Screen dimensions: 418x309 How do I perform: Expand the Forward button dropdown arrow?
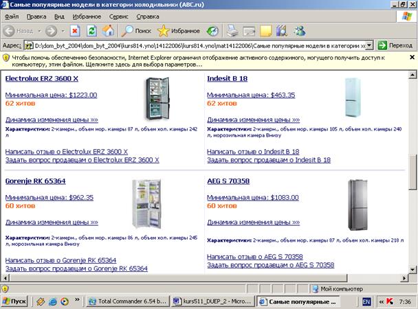(62, 31)
